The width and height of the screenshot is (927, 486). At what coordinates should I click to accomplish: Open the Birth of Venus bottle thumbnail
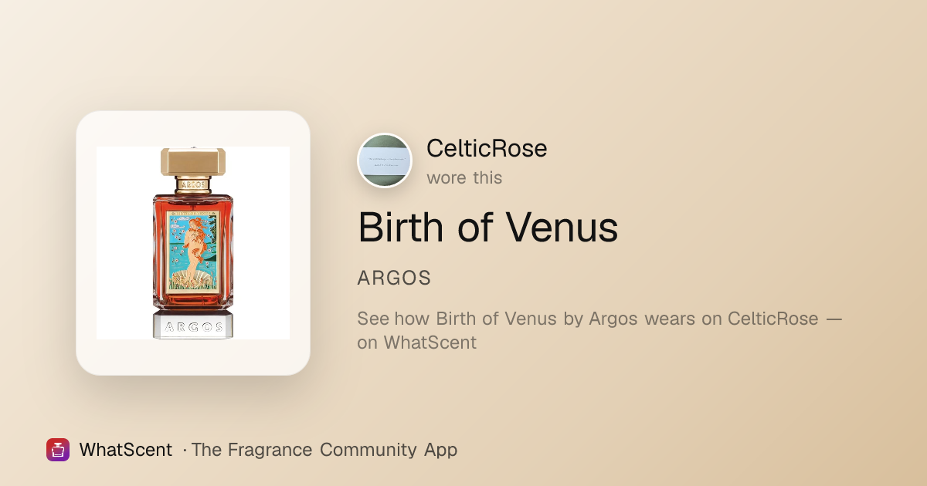point(193,243)
